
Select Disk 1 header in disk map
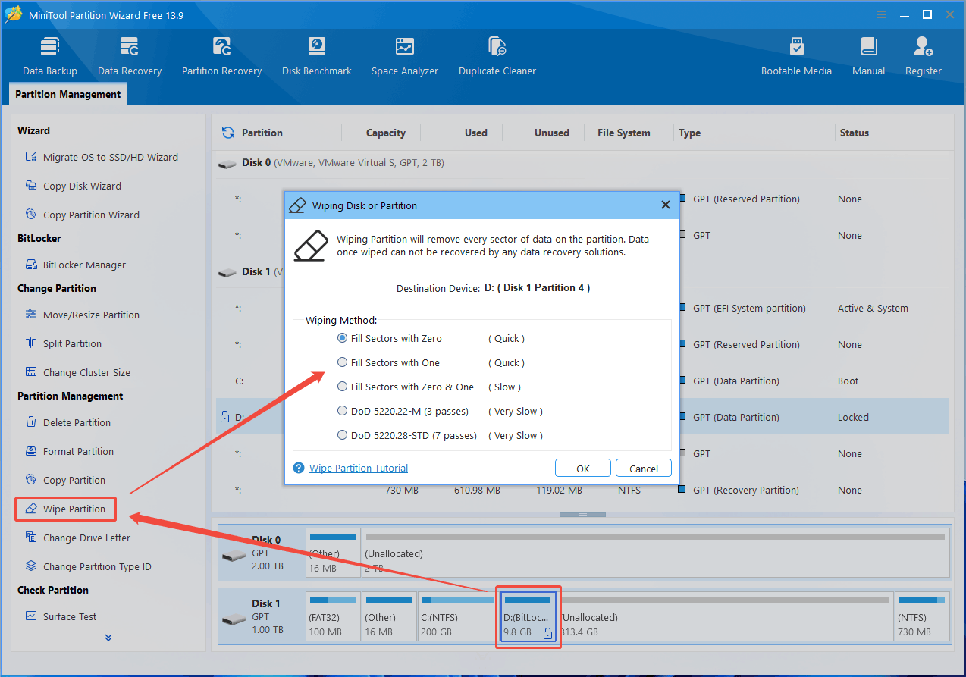click(x=261, y=617)
